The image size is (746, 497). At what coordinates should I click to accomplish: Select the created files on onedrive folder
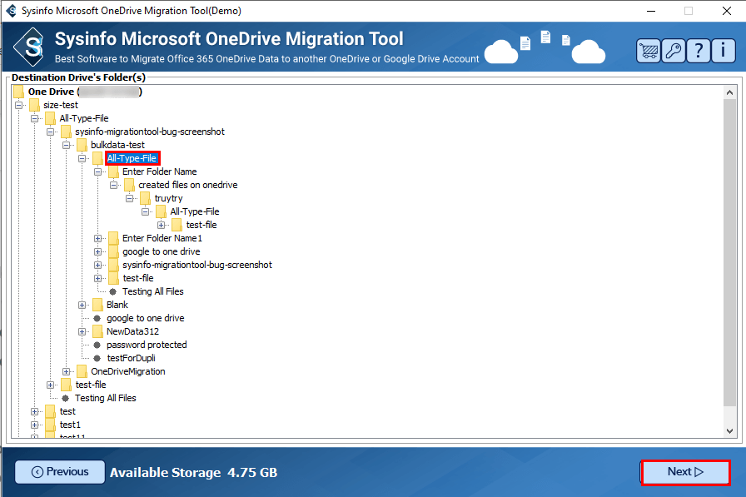pyautogui.click(x=188, y=185)
